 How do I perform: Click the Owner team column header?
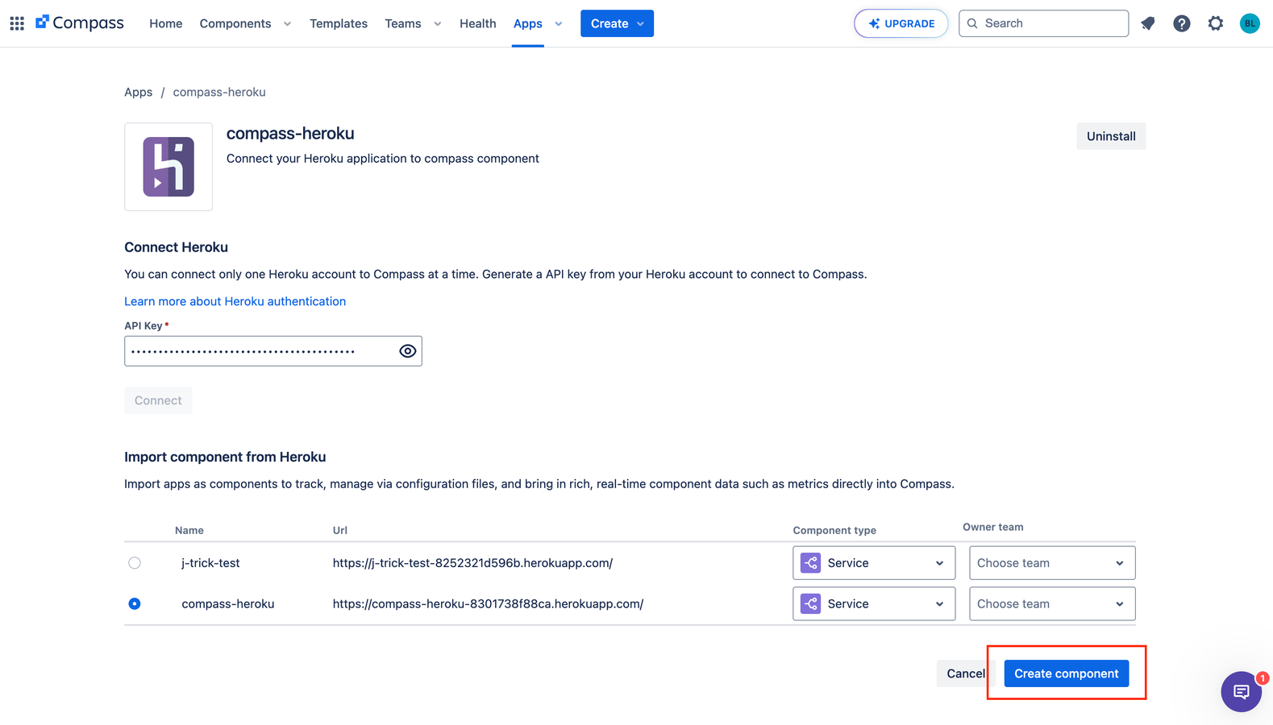(x=993, y=527)
